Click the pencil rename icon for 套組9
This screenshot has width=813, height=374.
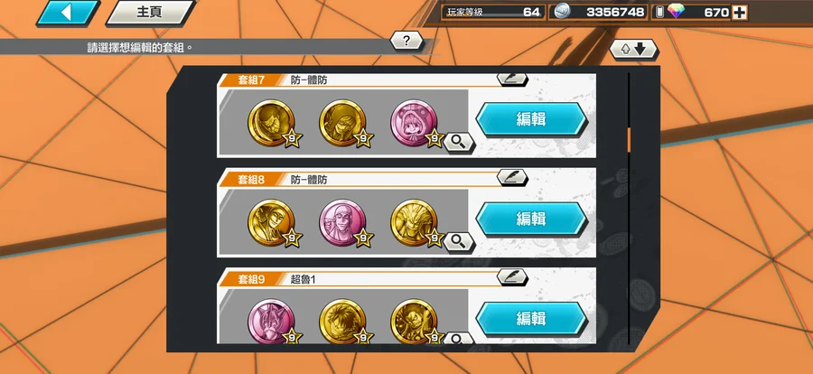click(x=512, y=277)
